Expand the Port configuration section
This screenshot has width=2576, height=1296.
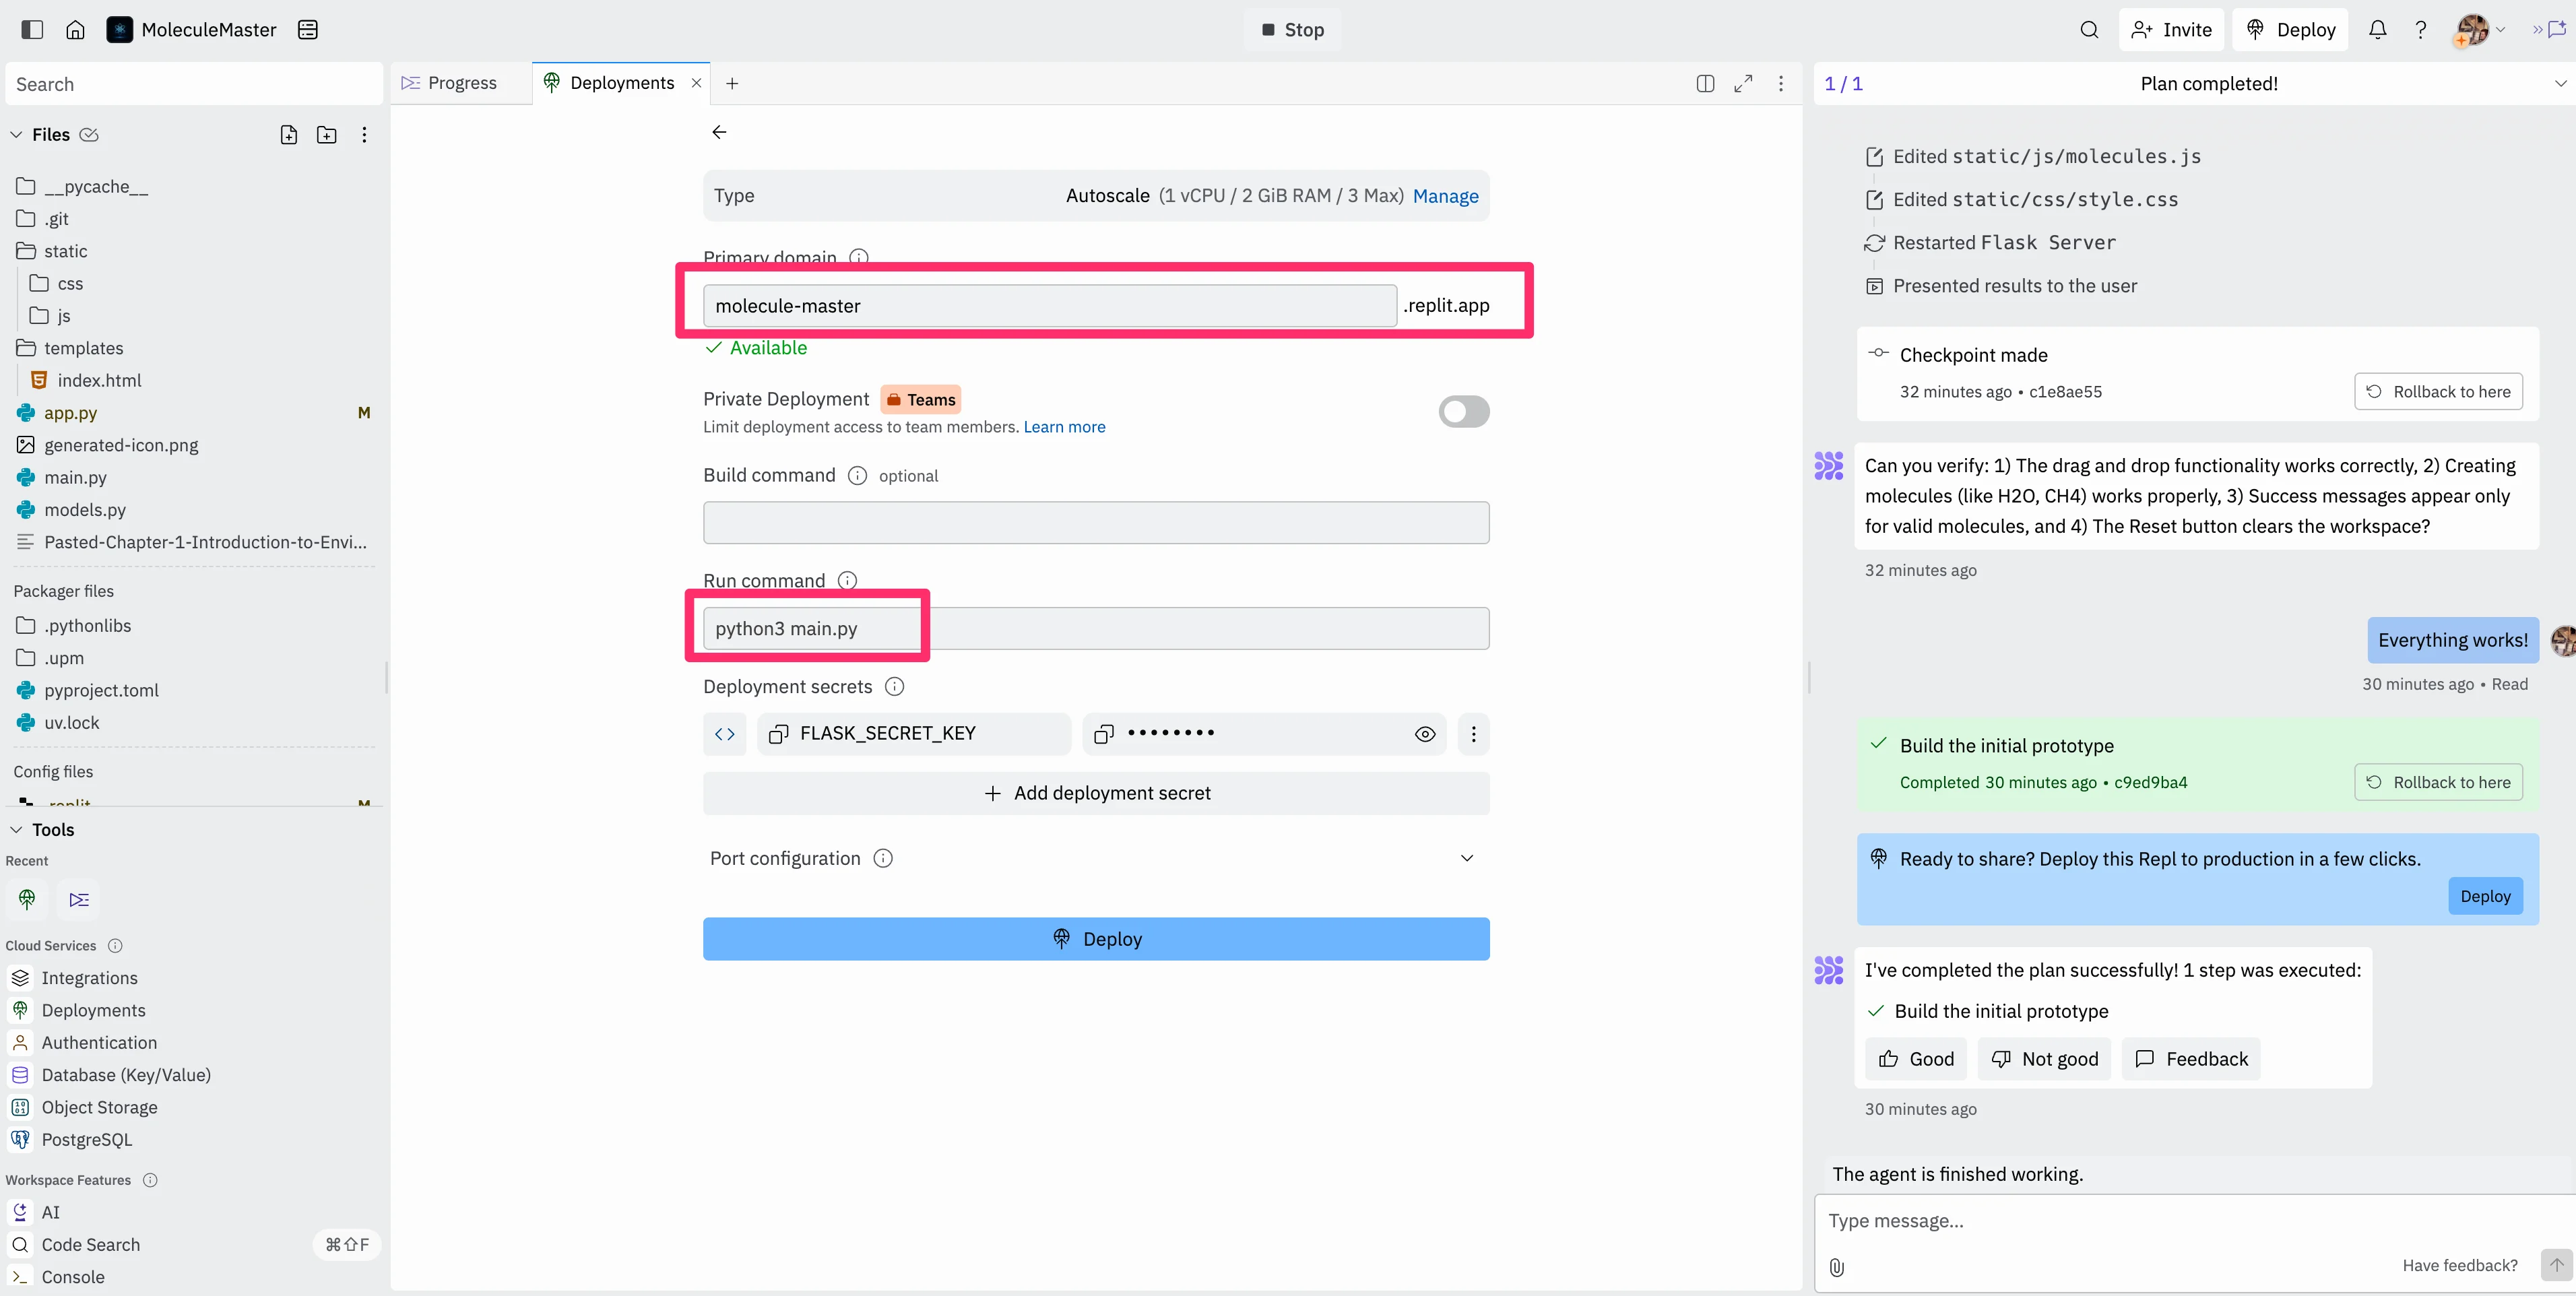[1466, 858]
